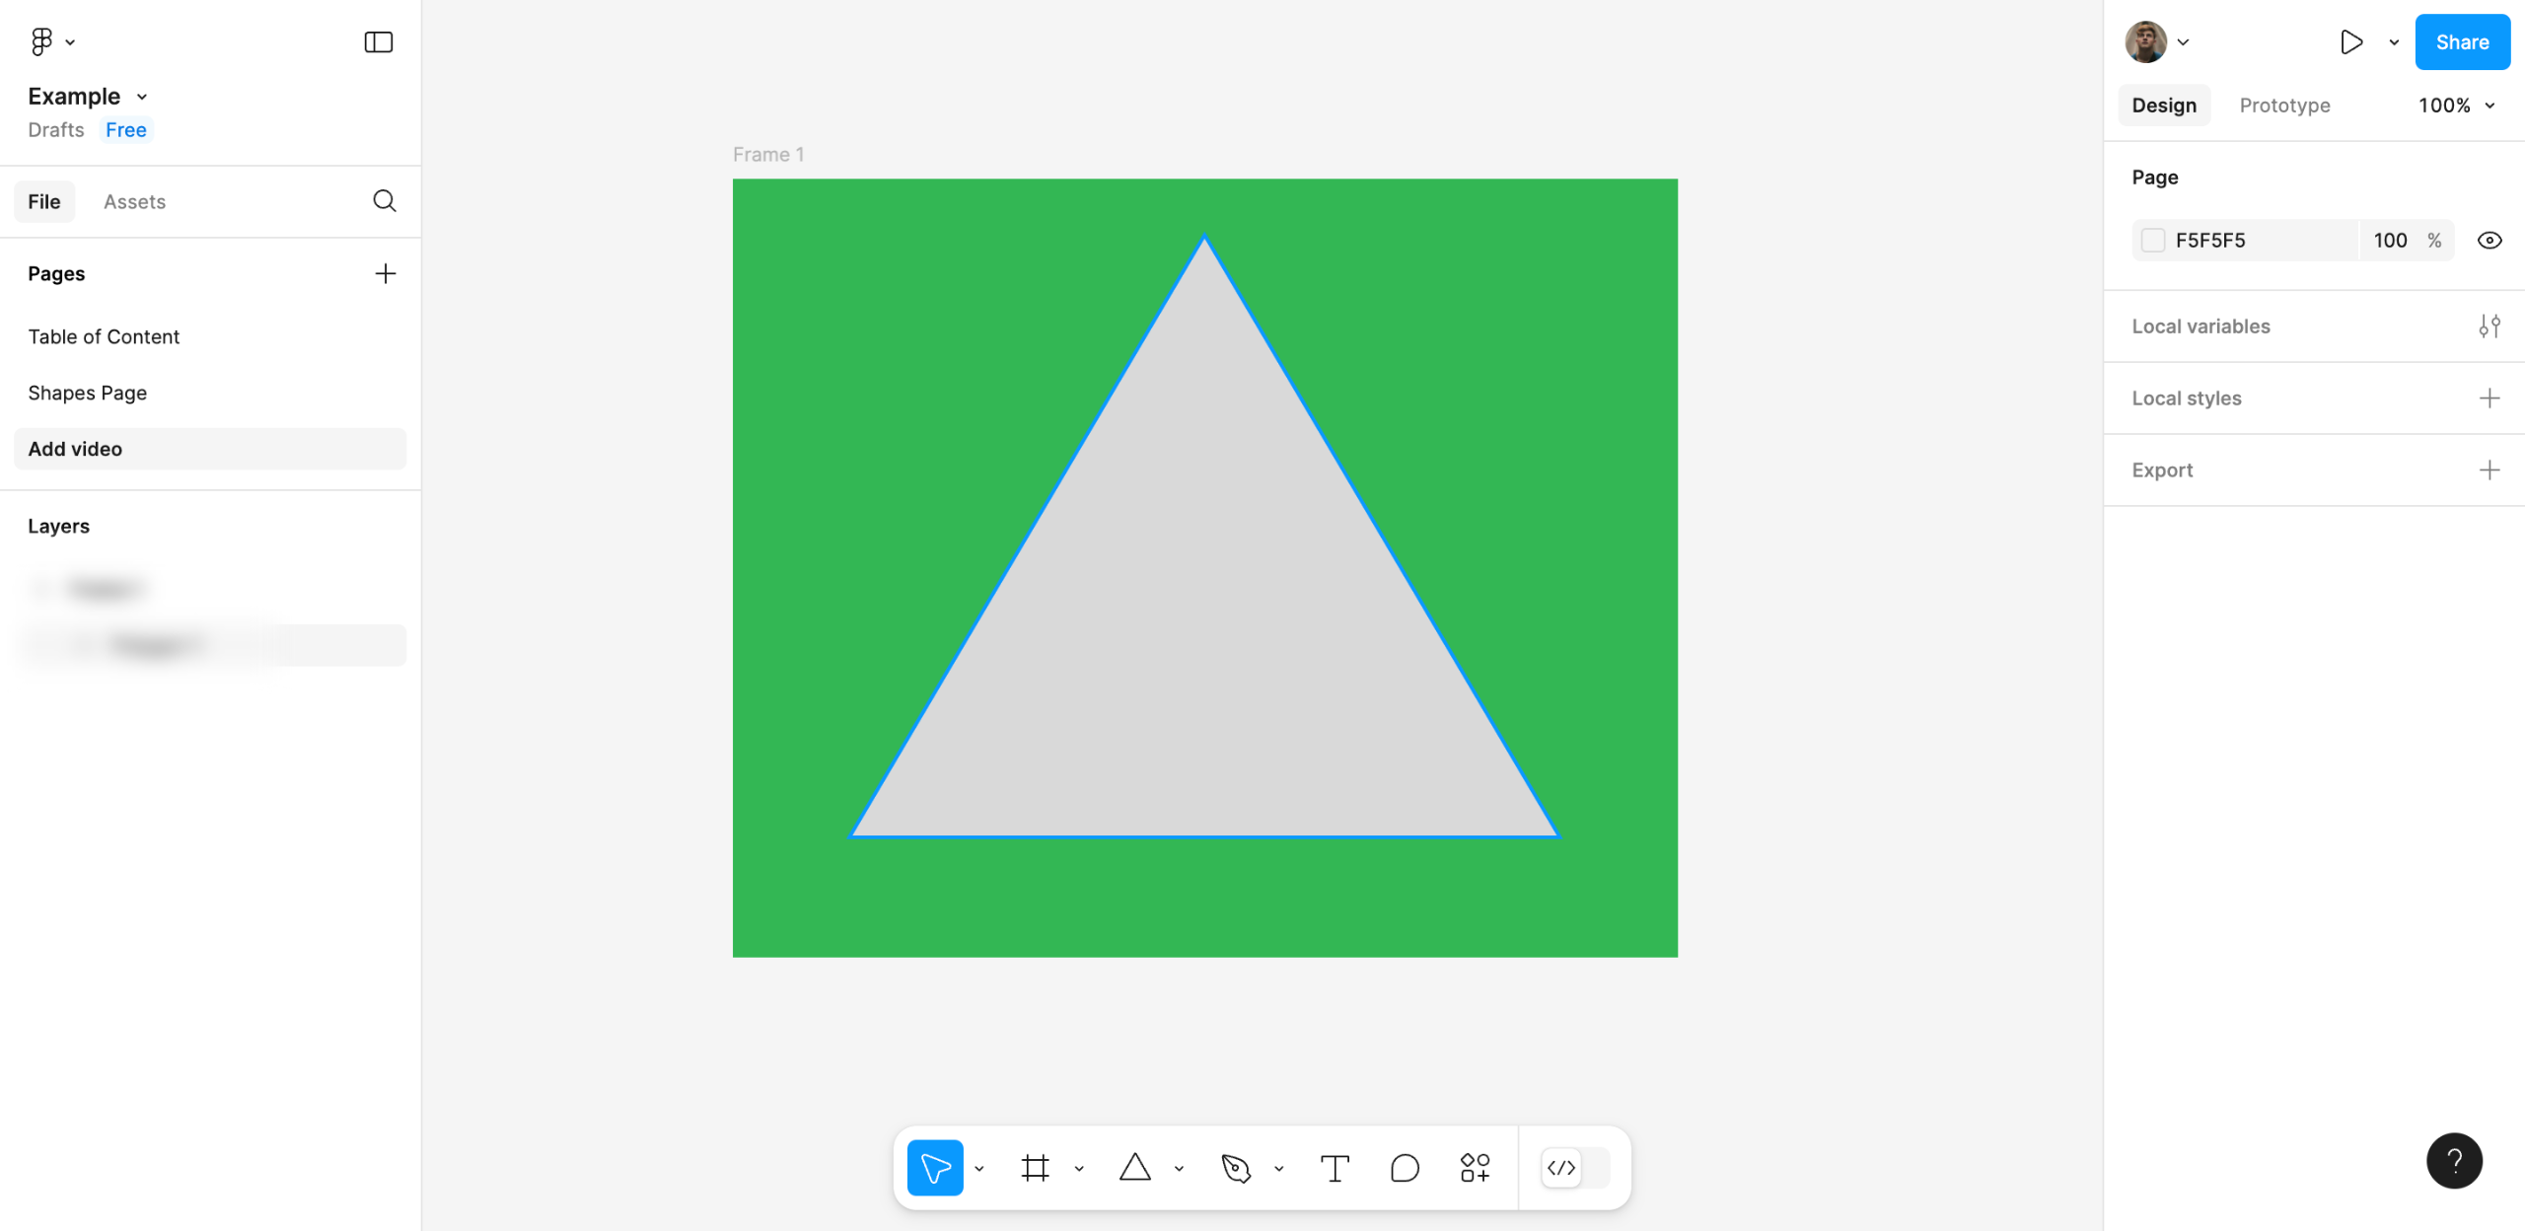Add a new page with plus button
Screen dimensions: 2525x1231
tap(386, 273)
